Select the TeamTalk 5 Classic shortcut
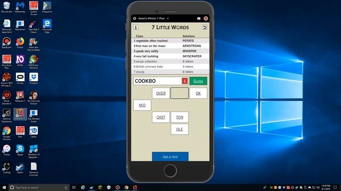This screenshot has width=341, height=191. click(34, 26)
